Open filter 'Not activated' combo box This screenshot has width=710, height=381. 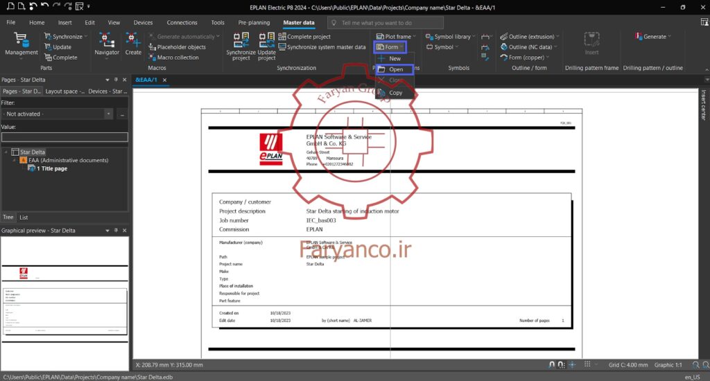point(57,114)
